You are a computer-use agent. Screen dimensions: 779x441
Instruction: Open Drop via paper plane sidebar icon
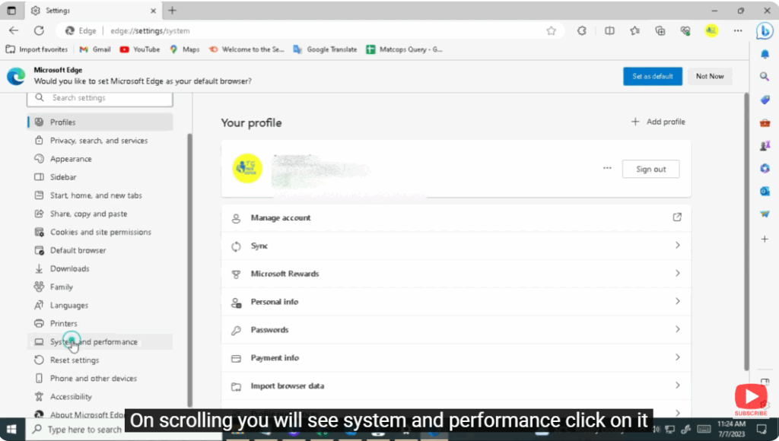click(x=765, y=214)
